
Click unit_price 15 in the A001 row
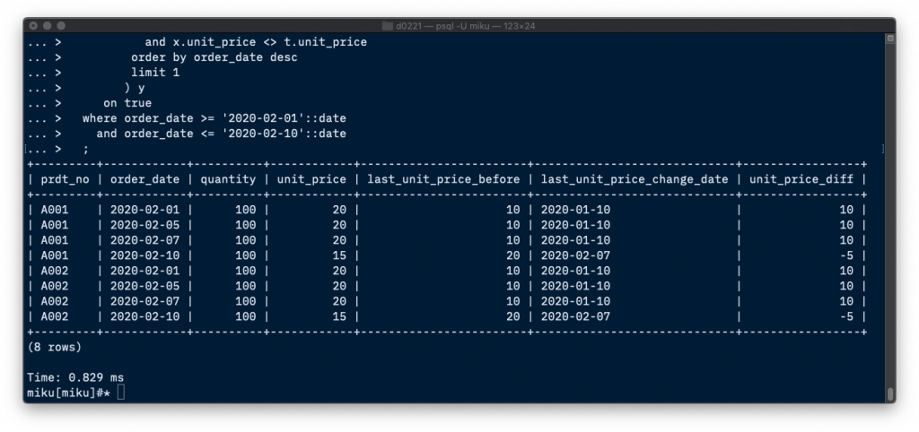(339, 255)
